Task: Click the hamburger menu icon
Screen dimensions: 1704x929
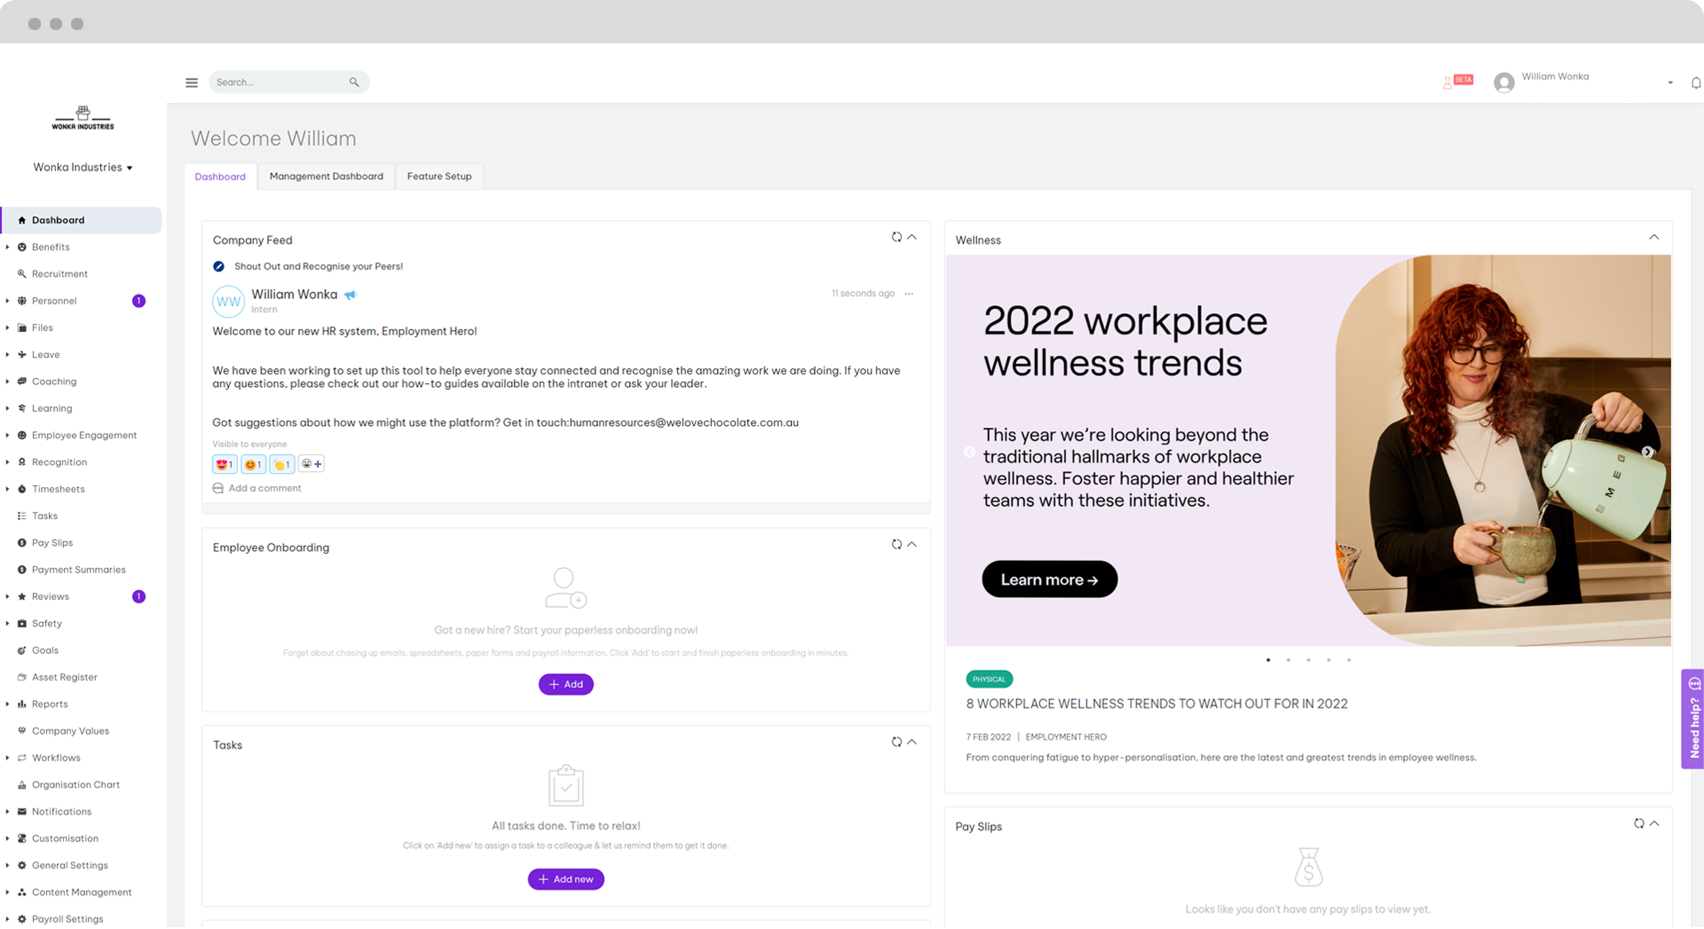Action: pos(191,82)
